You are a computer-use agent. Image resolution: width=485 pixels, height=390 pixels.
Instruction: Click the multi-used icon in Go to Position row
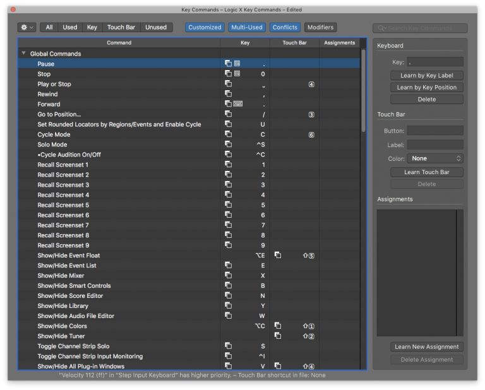tap(228, 114)
